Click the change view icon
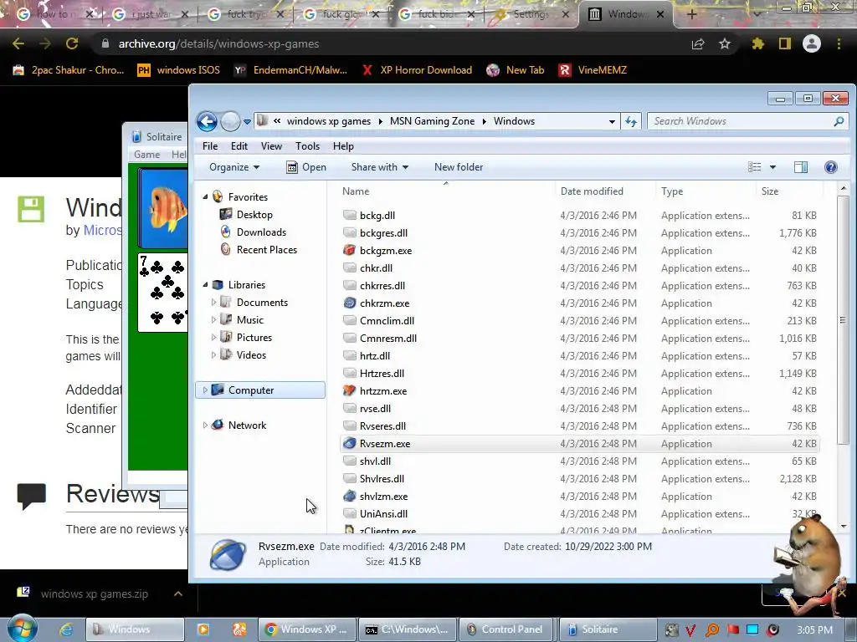 [x=754, y=167]
